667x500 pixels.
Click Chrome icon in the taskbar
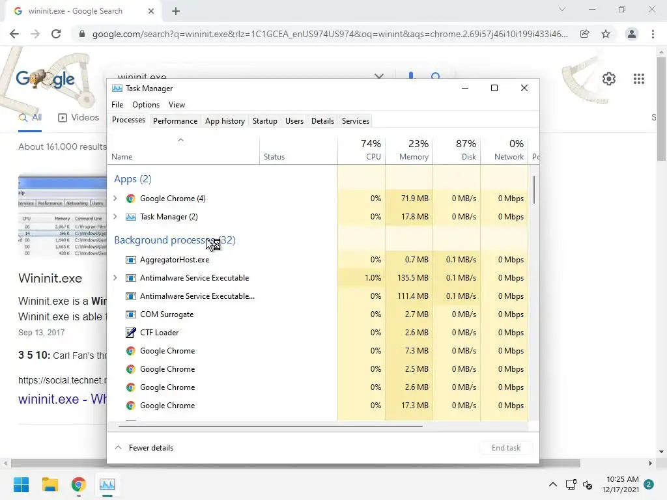78,484
